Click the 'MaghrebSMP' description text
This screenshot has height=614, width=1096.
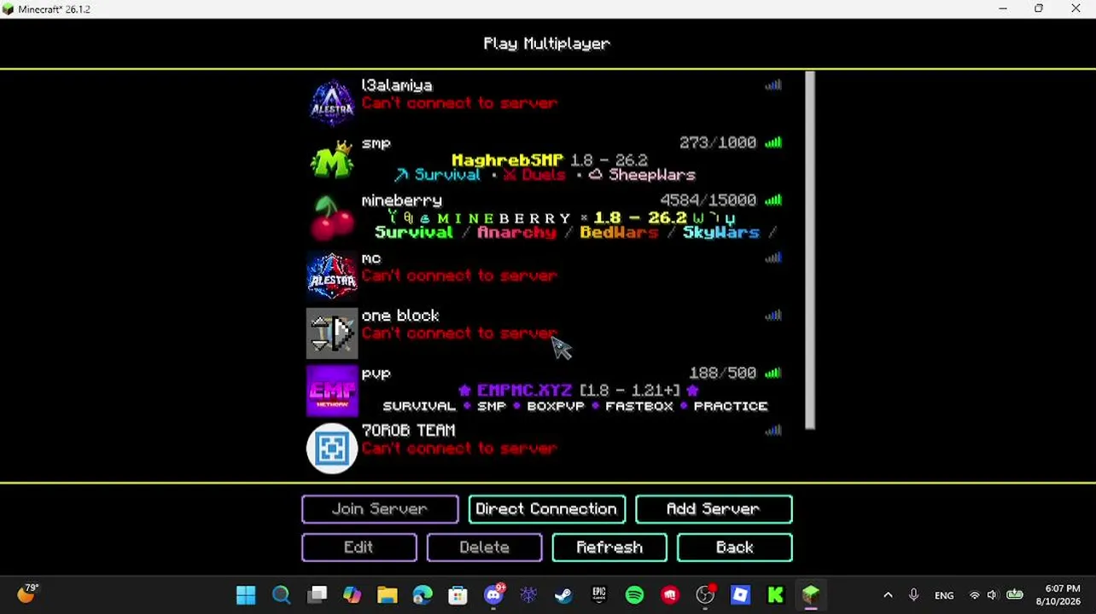pyautogui.click(x=507, y=160)
